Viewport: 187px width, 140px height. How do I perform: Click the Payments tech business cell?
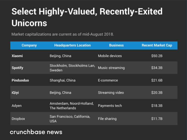110,106
